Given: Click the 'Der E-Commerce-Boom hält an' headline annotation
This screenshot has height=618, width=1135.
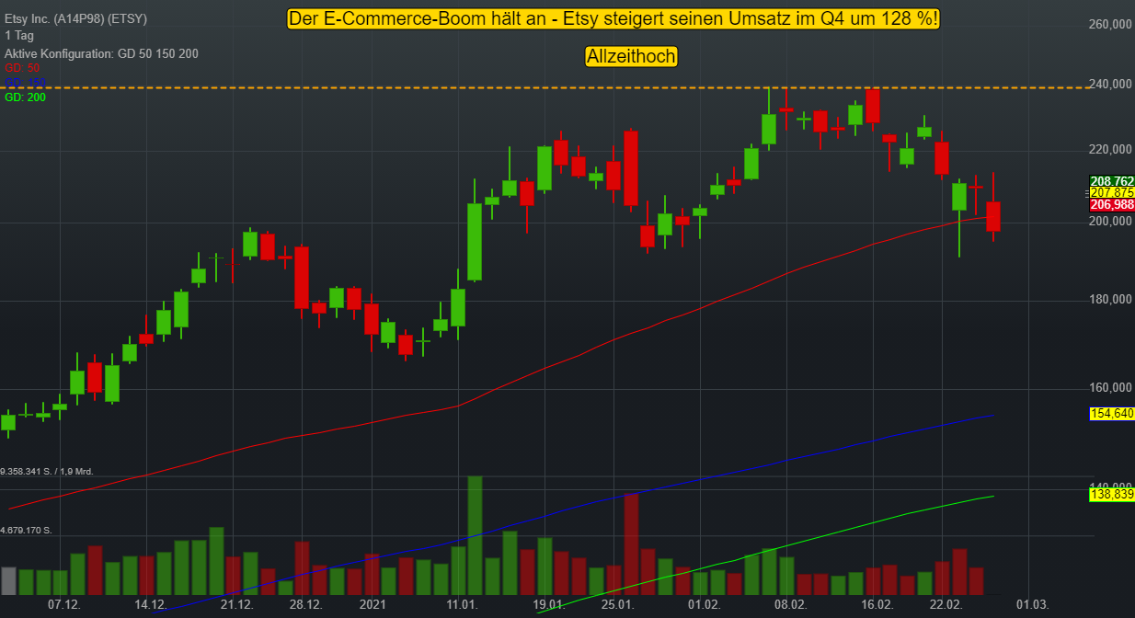Looking at the screenshot, I should (x=614, y=18).
